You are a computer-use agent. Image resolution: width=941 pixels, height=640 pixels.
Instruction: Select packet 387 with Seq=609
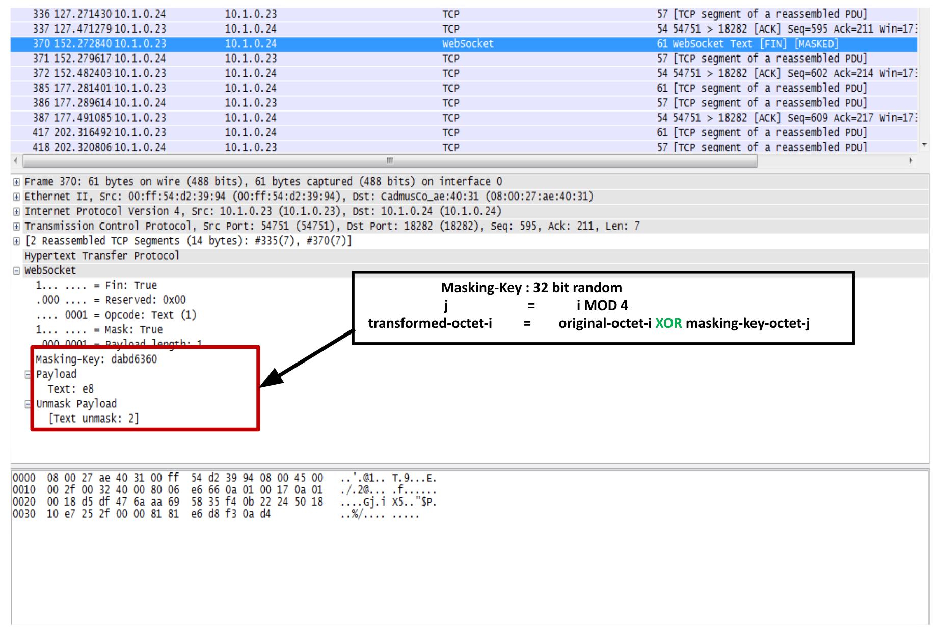[x=464, y=118]
